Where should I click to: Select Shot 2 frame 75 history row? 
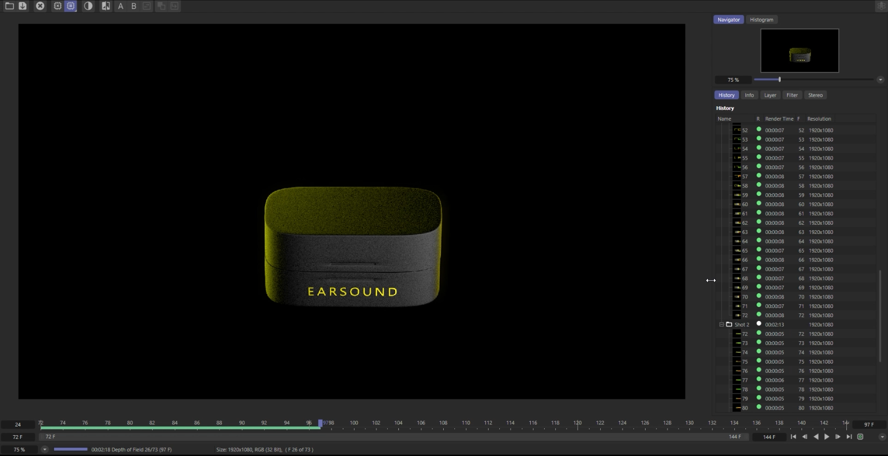pyautogui.click(x=796, y=361)
